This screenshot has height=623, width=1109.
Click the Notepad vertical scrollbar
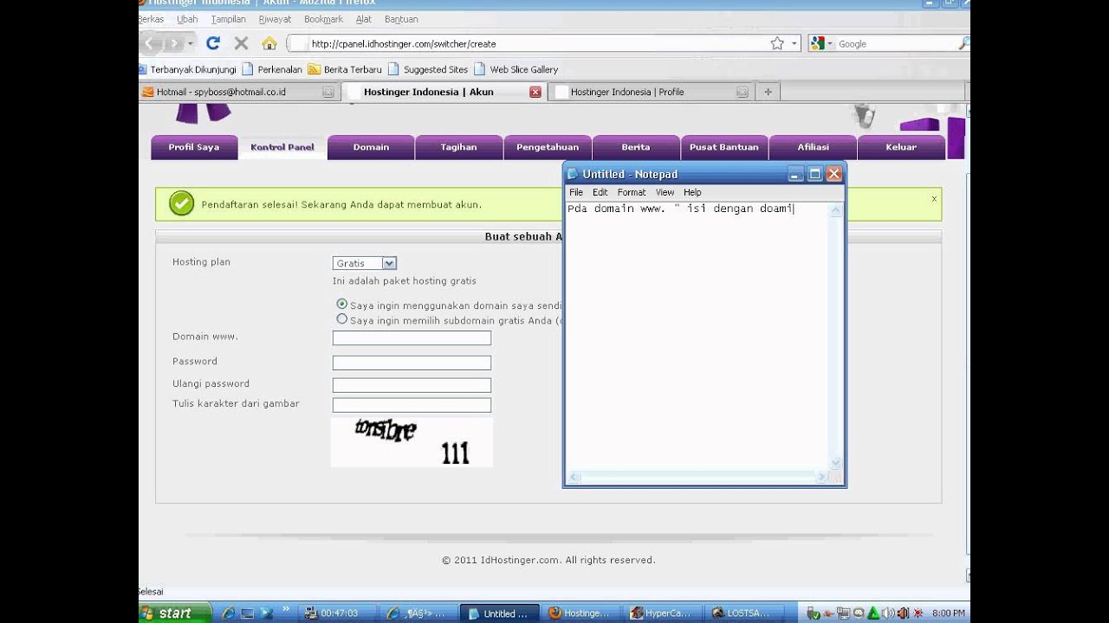point(836,337)
